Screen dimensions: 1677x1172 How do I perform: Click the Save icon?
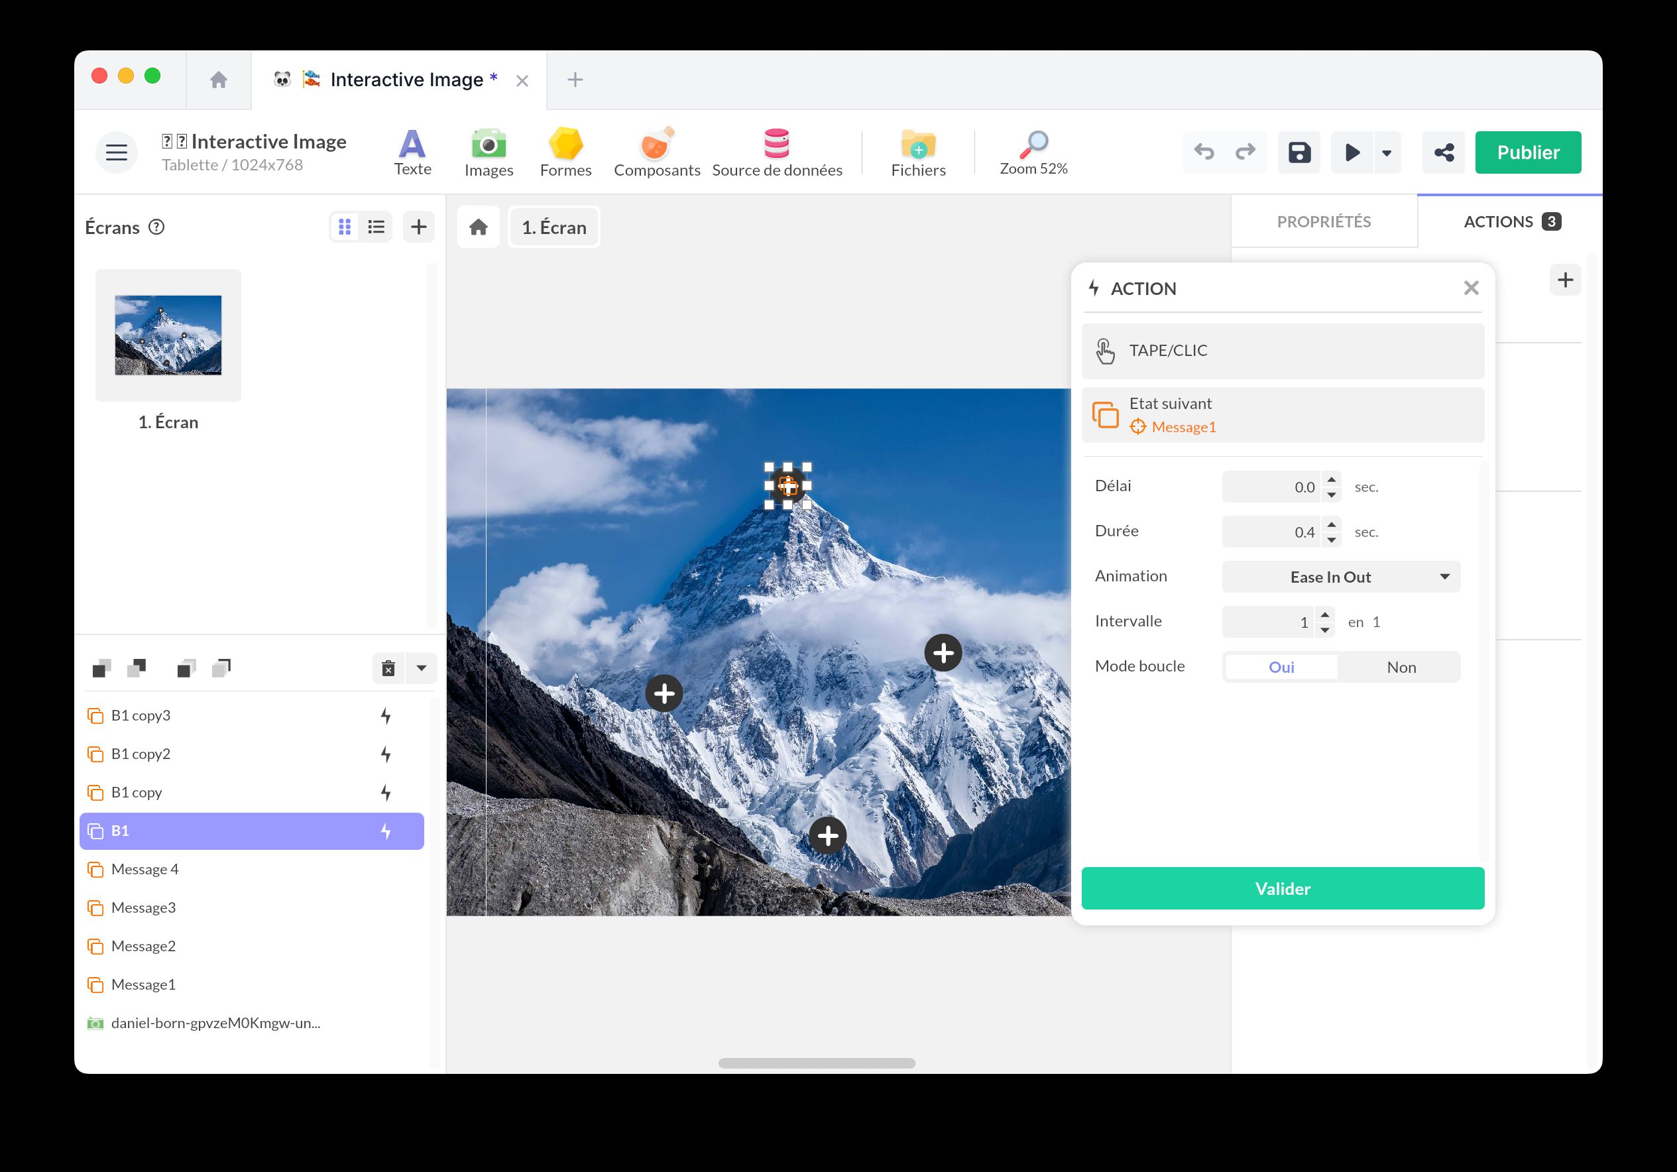tap(1299, 152)
